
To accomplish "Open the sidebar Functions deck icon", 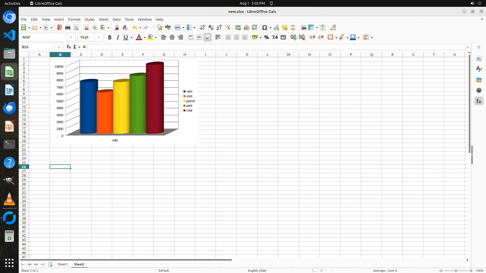I will (x=479, y=101).
